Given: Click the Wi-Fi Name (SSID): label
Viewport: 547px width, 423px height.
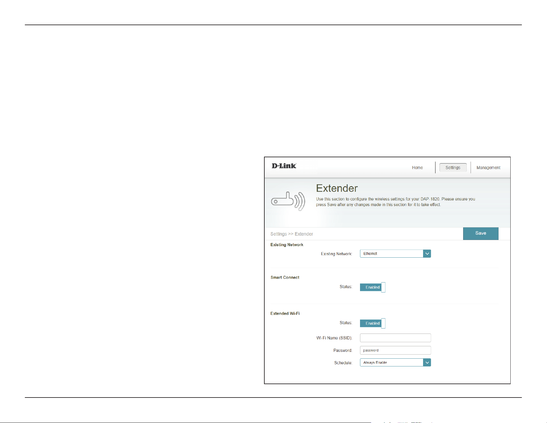Looking at the screenshot, I should [x=334, y=338].
